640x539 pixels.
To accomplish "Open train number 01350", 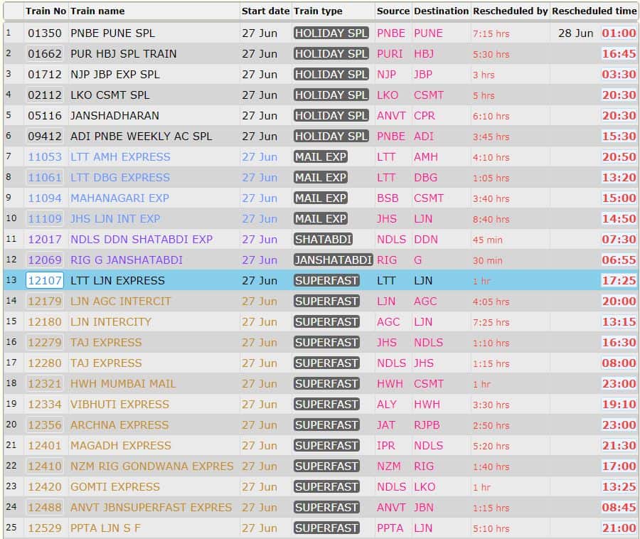I will click(45, 33).
